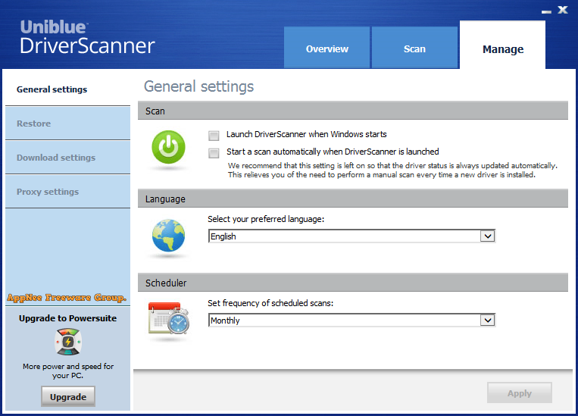The image size is (578, 416).
Task: Click the Upgrade to Powersuite heading
Action: pos(68,318)
